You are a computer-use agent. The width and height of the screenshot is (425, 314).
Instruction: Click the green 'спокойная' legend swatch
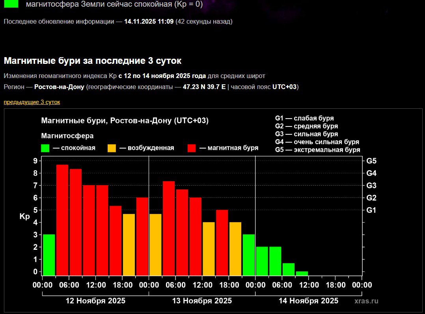45,148
